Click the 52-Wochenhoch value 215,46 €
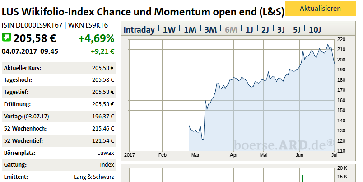Image resolution: width=363 pixels, height=182 pixels. (x=102, y=129)
